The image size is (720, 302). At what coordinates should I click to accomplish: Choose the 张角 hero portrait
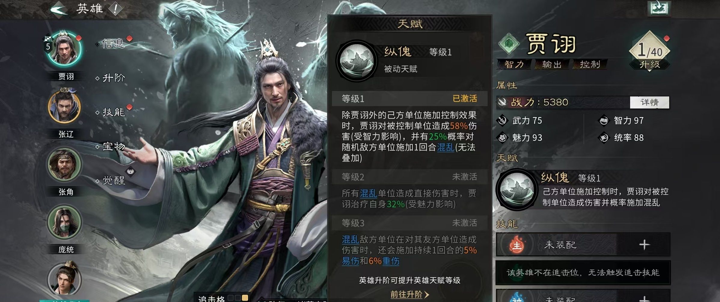[64, 164]
